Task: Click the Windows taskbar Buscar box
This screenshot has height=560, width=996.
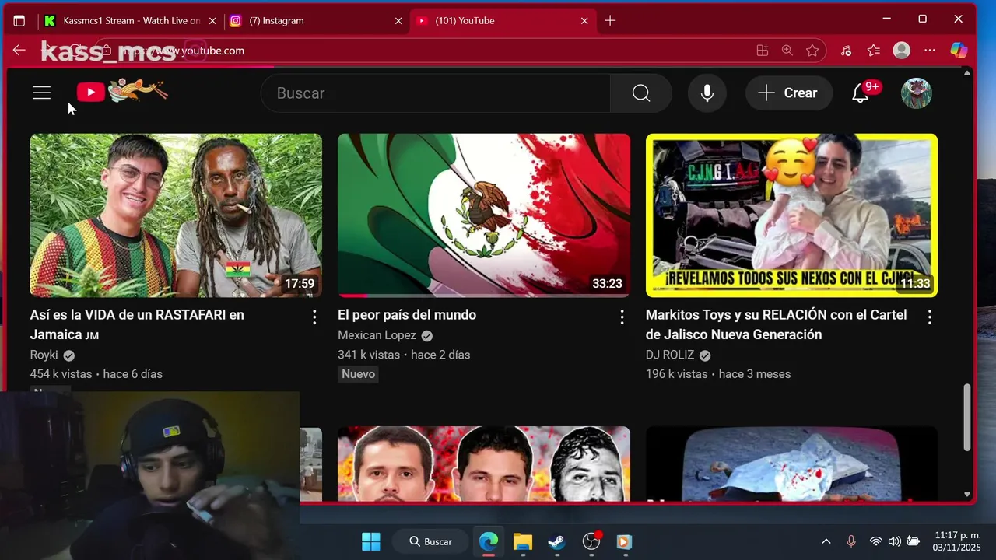Action: pyautogui.click(x=430, y=541)
